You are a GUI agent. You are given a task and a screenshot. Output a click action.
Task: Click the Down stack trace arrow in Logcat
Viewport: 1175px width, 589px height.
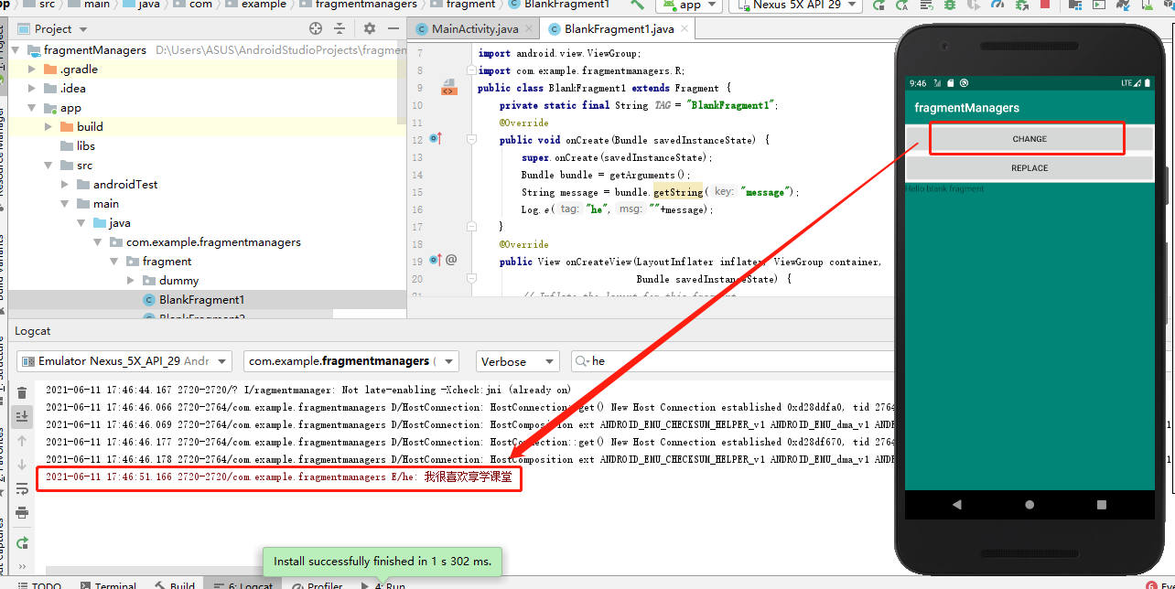(23, 465)
